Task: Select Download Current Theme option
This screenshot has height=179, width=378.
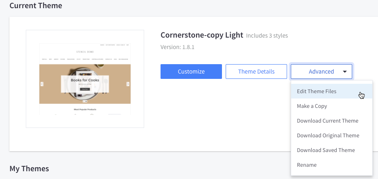Action: 327,121
